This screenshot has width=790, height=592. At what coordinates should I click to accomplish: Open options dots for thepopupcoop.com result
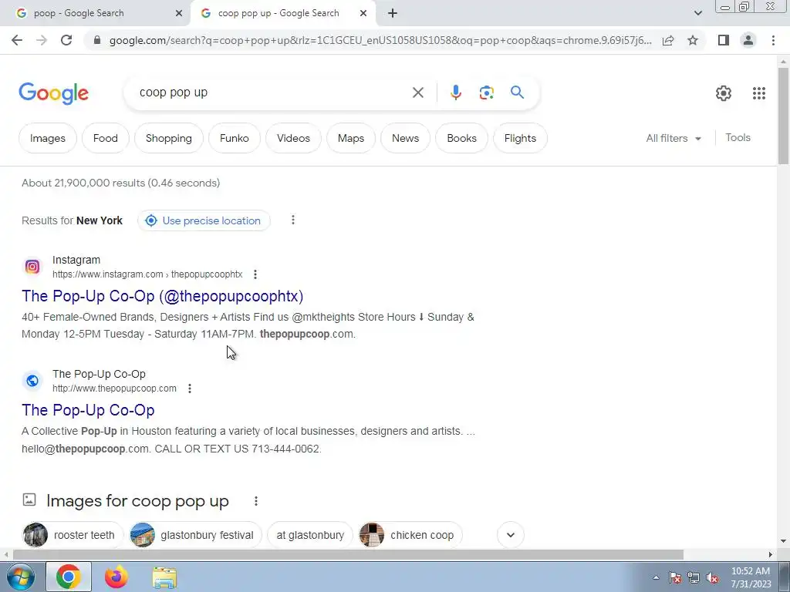pyautogui.click(x=190, y=388)
